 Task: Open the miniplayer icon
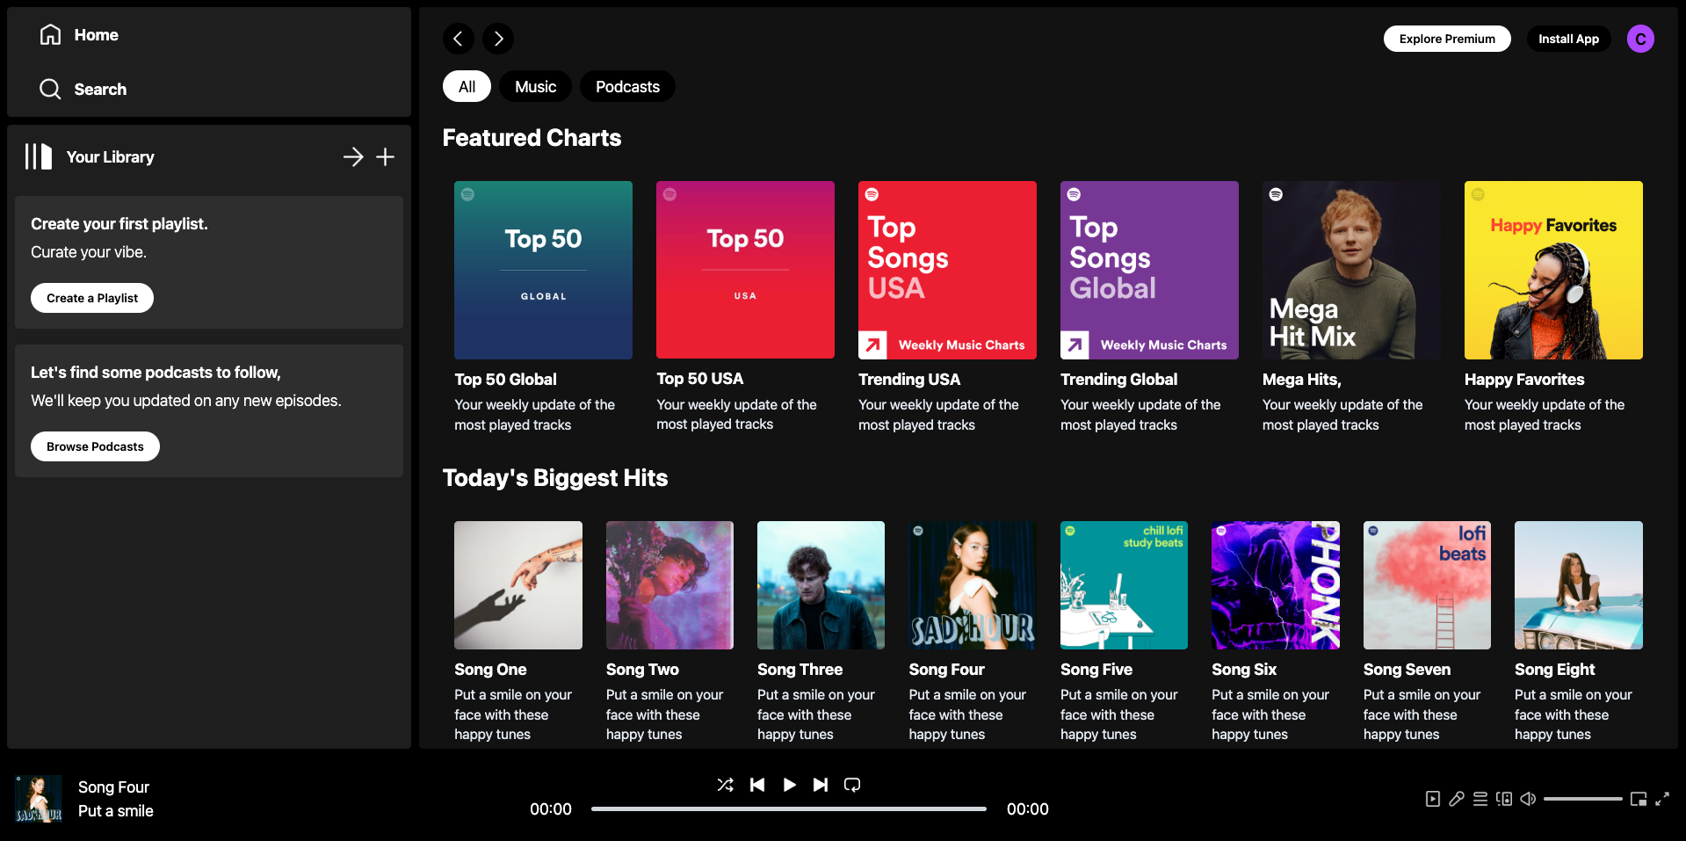(x=1638, y=799)
